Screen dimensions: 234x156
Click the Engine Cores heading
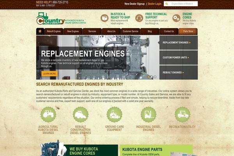click(x=187, y=16)
